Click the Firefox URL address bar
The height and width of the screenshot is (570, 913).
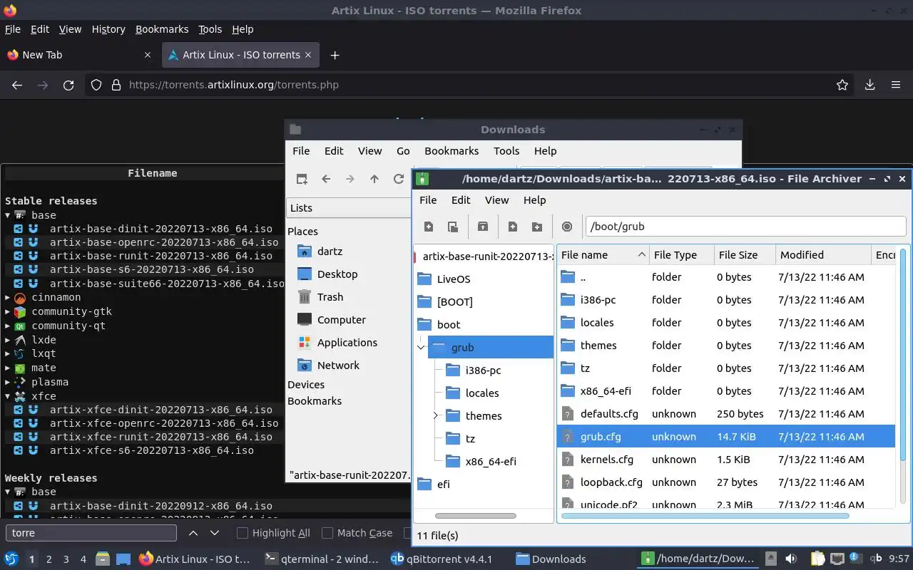[471, 85]
